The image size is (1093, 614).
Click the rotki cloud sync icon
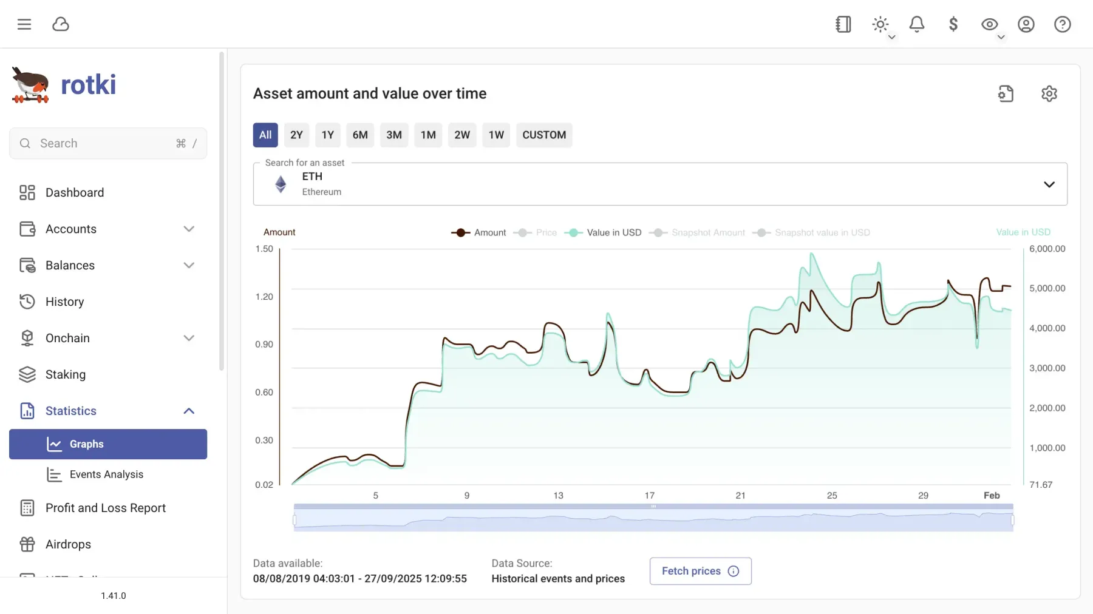[x=61, y=24]
